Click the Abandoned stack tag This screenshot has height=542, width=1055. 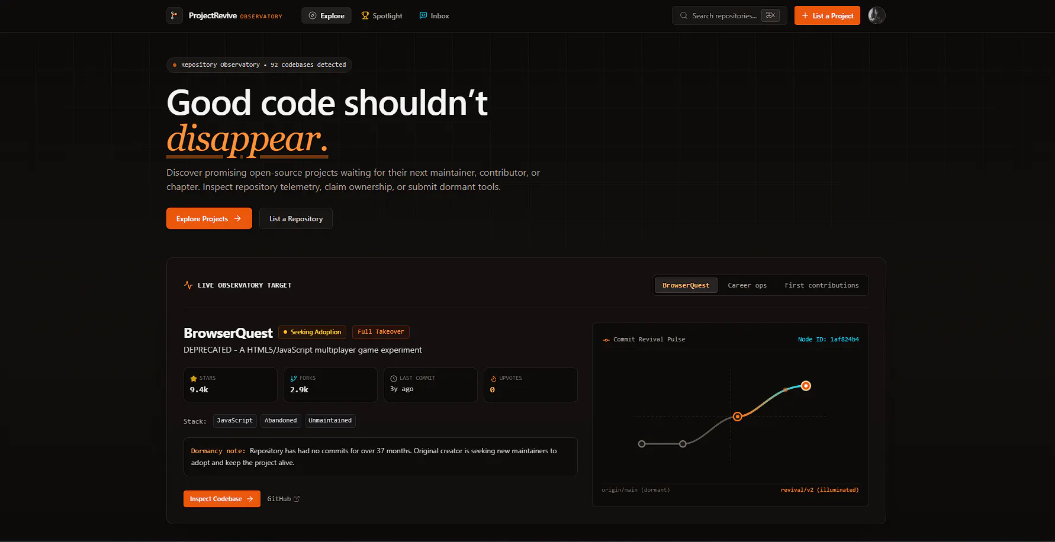point(281,421)
